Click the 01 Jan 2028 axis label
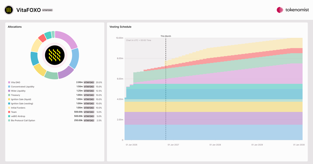The width and height of the screenshot is (313, 164). pos(215,145)
